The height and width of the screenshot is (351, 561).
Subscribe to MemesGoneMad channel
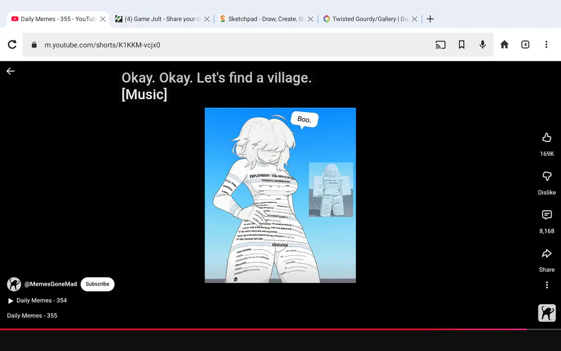tap(97, 284)
